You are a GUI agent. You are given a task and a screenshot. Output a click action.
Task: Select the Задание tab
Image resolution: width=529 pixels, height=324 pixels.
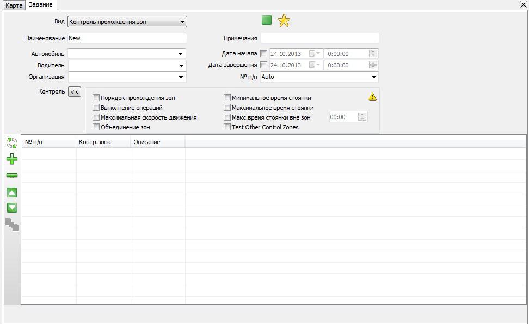point(41,5)
